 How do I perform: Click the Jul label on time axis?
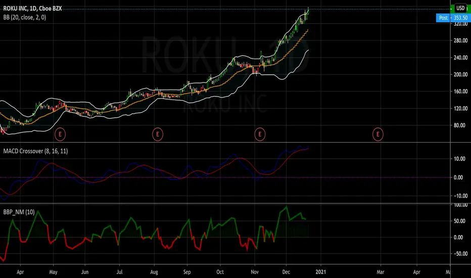119,272
